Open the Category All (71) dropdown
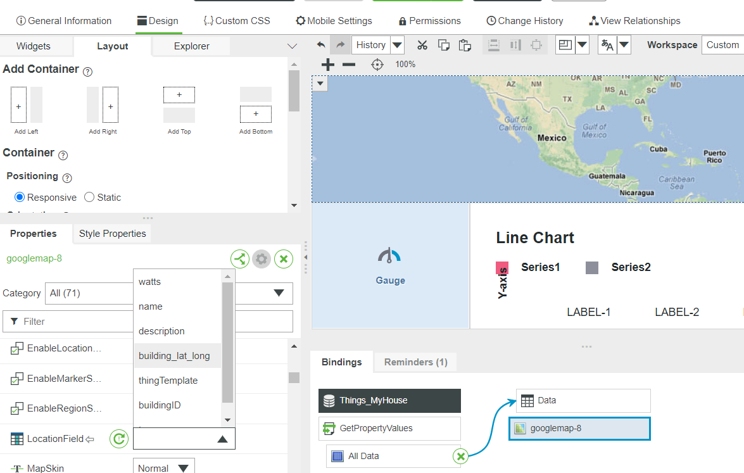The width and height of the screenshot is (744, 473). (x=278, y=293)
